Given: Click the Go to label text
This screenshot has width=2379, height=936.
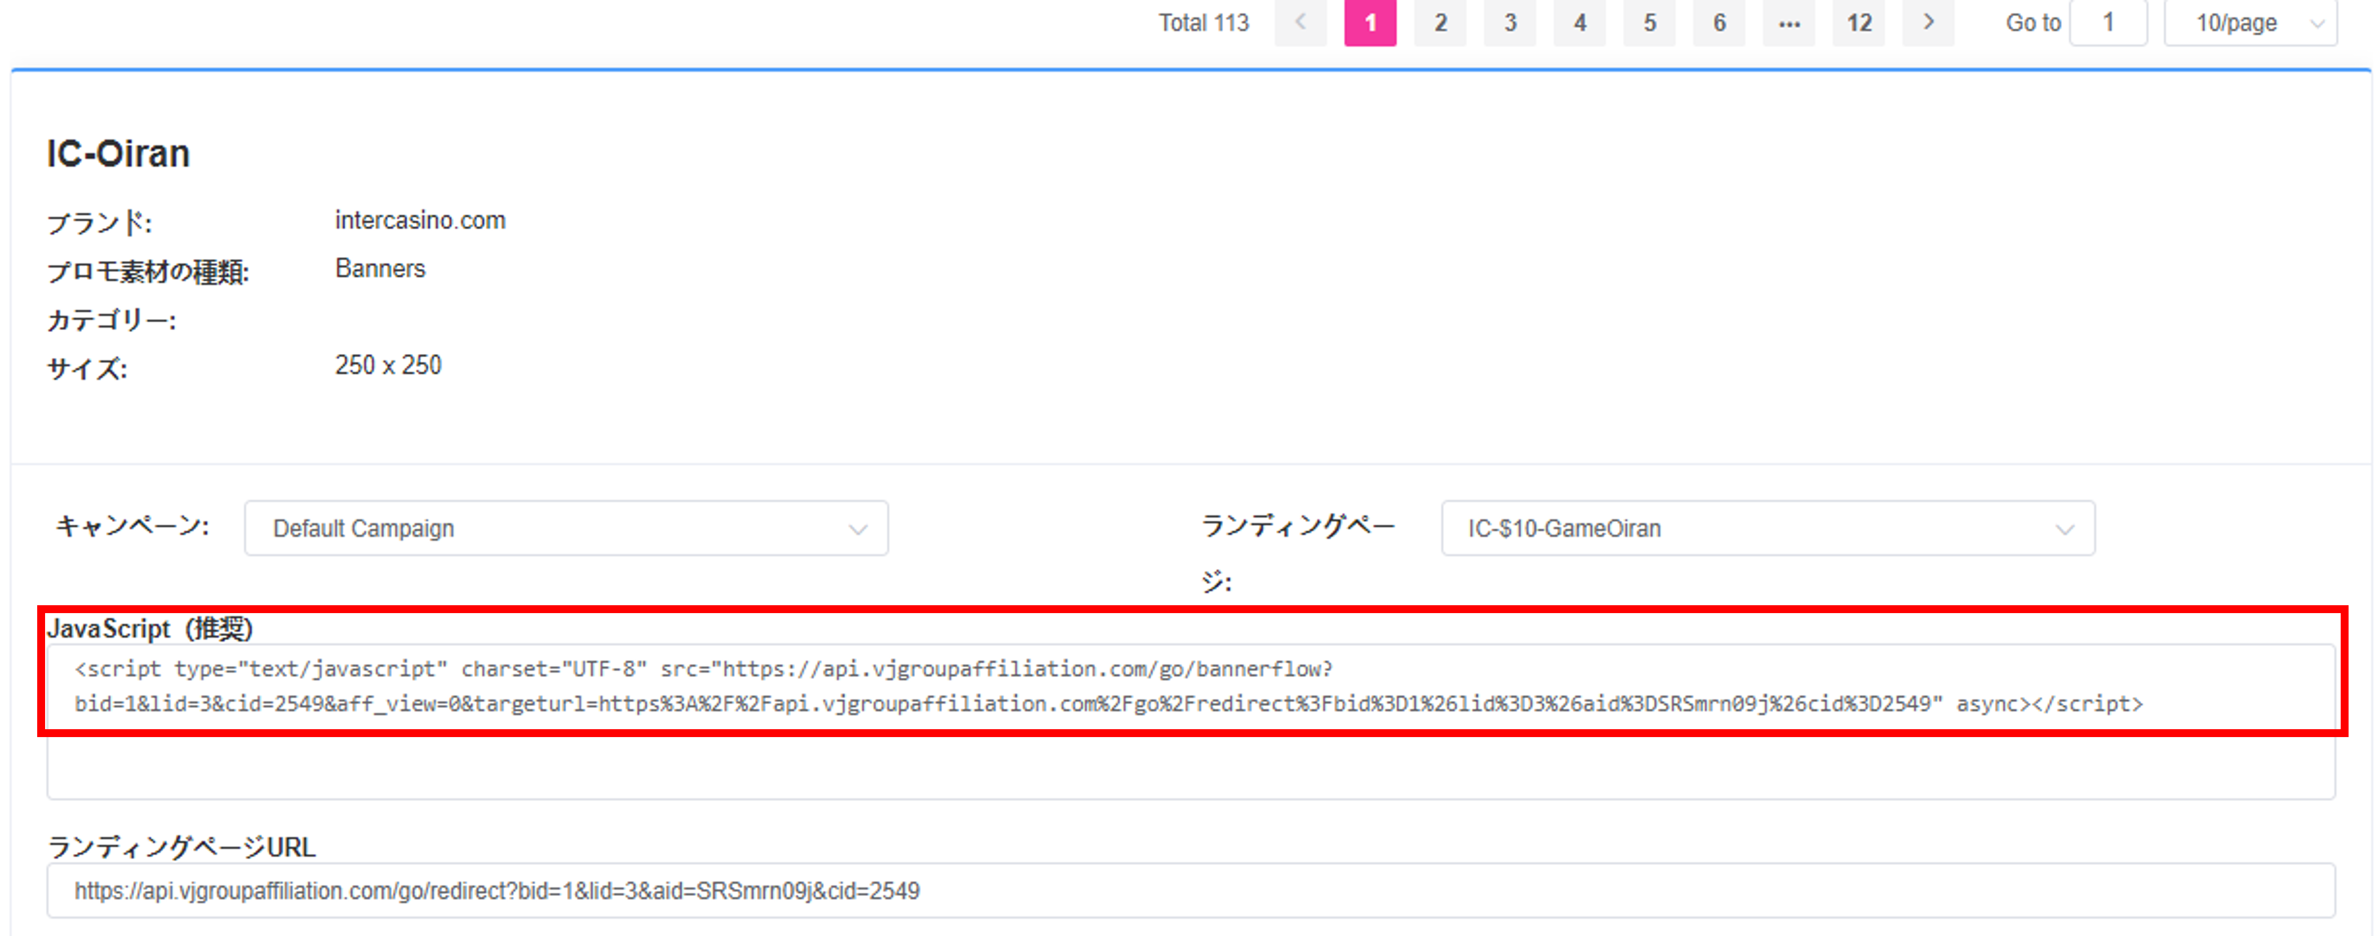Looking at the screenshot, I should (2032, 22).
